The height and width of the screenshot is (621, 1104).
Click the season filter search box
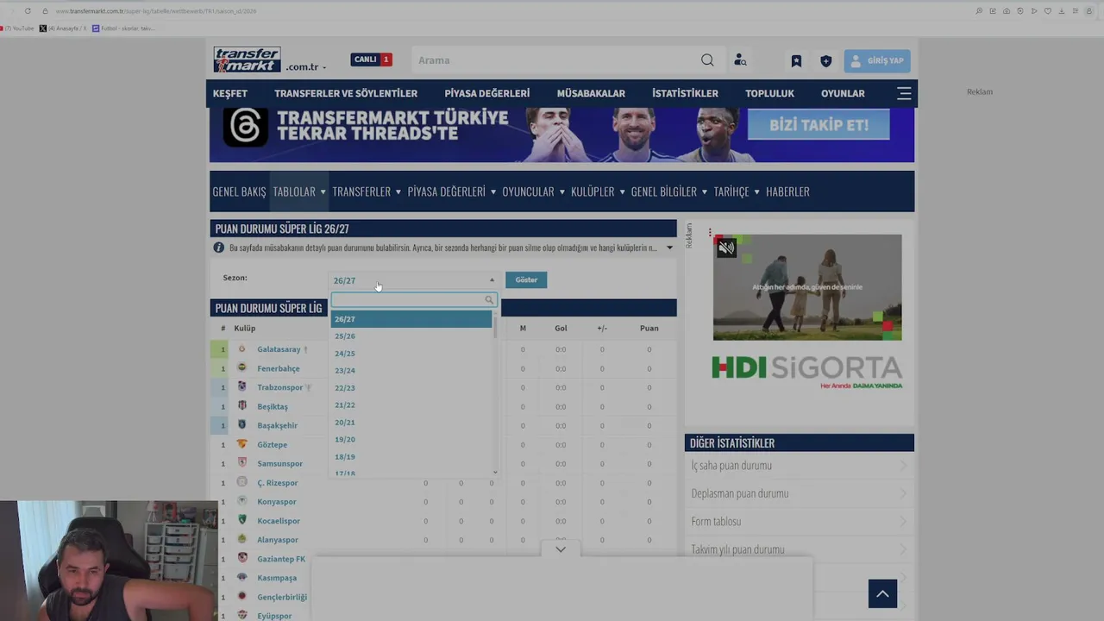[413, 300]
